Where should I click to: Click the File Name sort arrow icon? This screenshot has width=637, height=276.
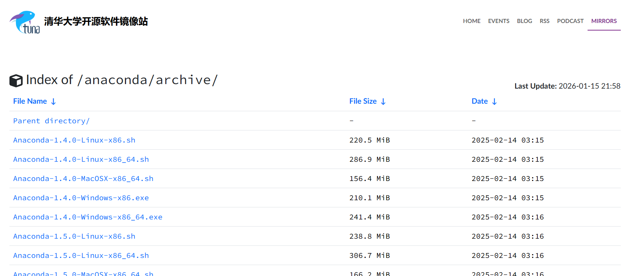click(54, 101)
